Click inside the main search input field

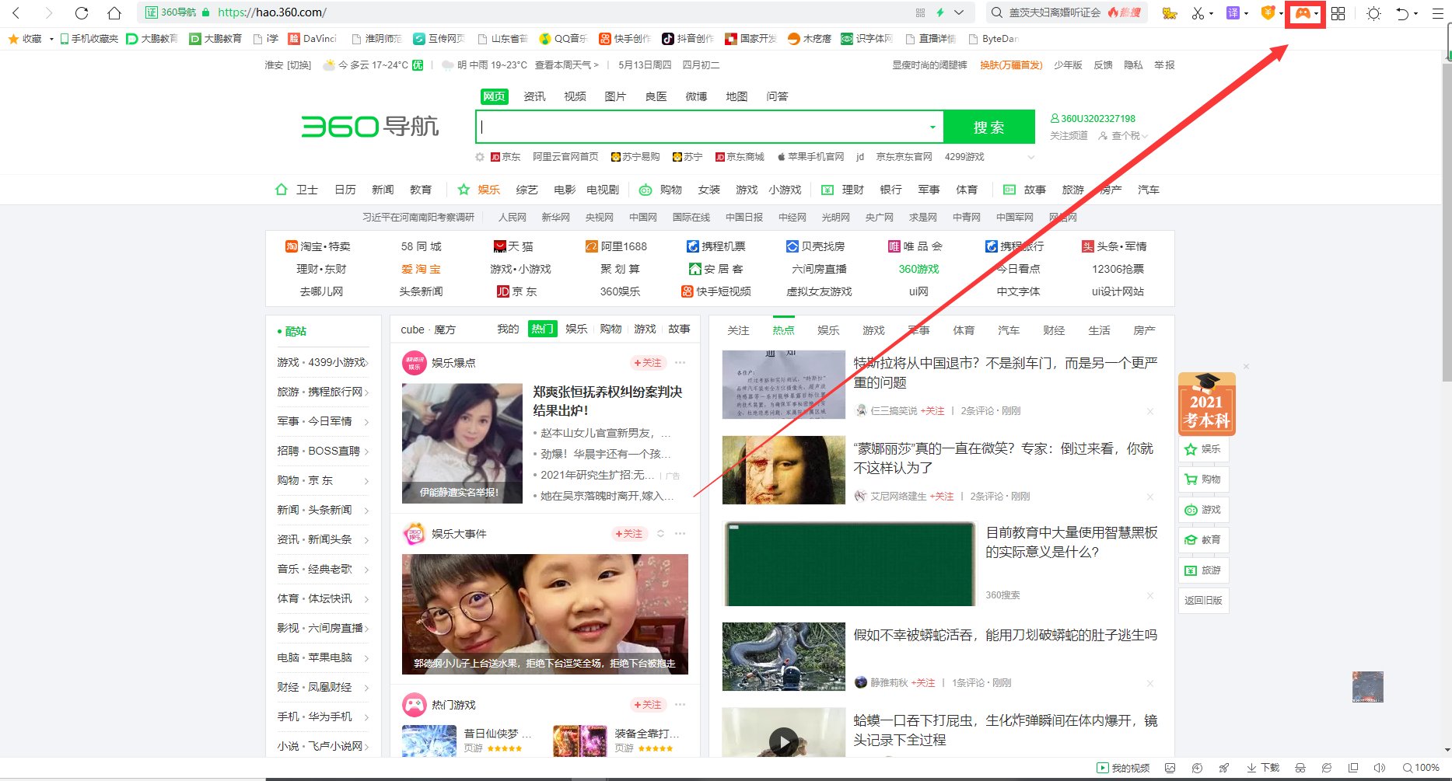pyautogui.click(x=700, y=126)
